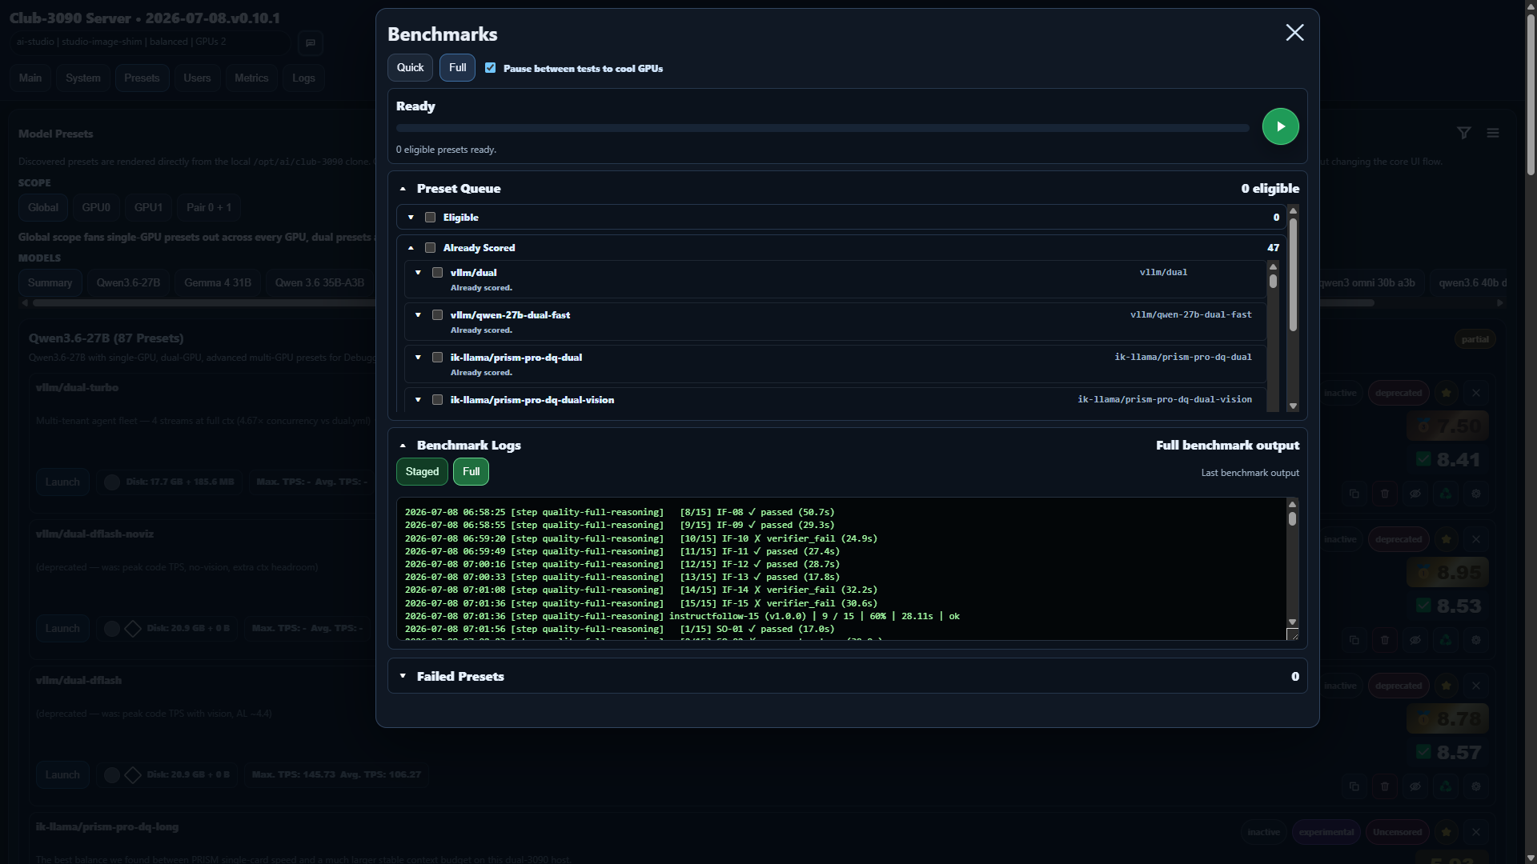1537x864 pixels.
Task: Click the filter funnel icon in Model Presets
Action: coord(1463,133)
